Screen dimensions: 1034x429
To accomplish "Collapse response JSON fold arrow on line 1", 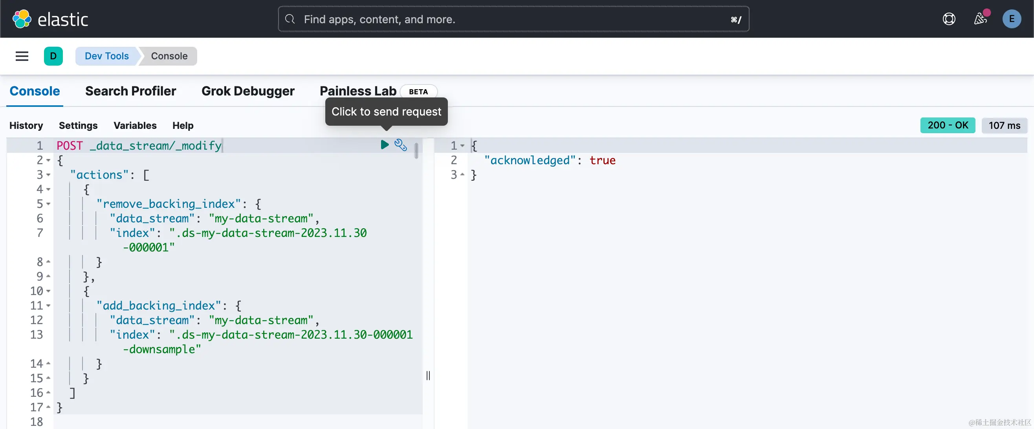I will tap(462, 146).
